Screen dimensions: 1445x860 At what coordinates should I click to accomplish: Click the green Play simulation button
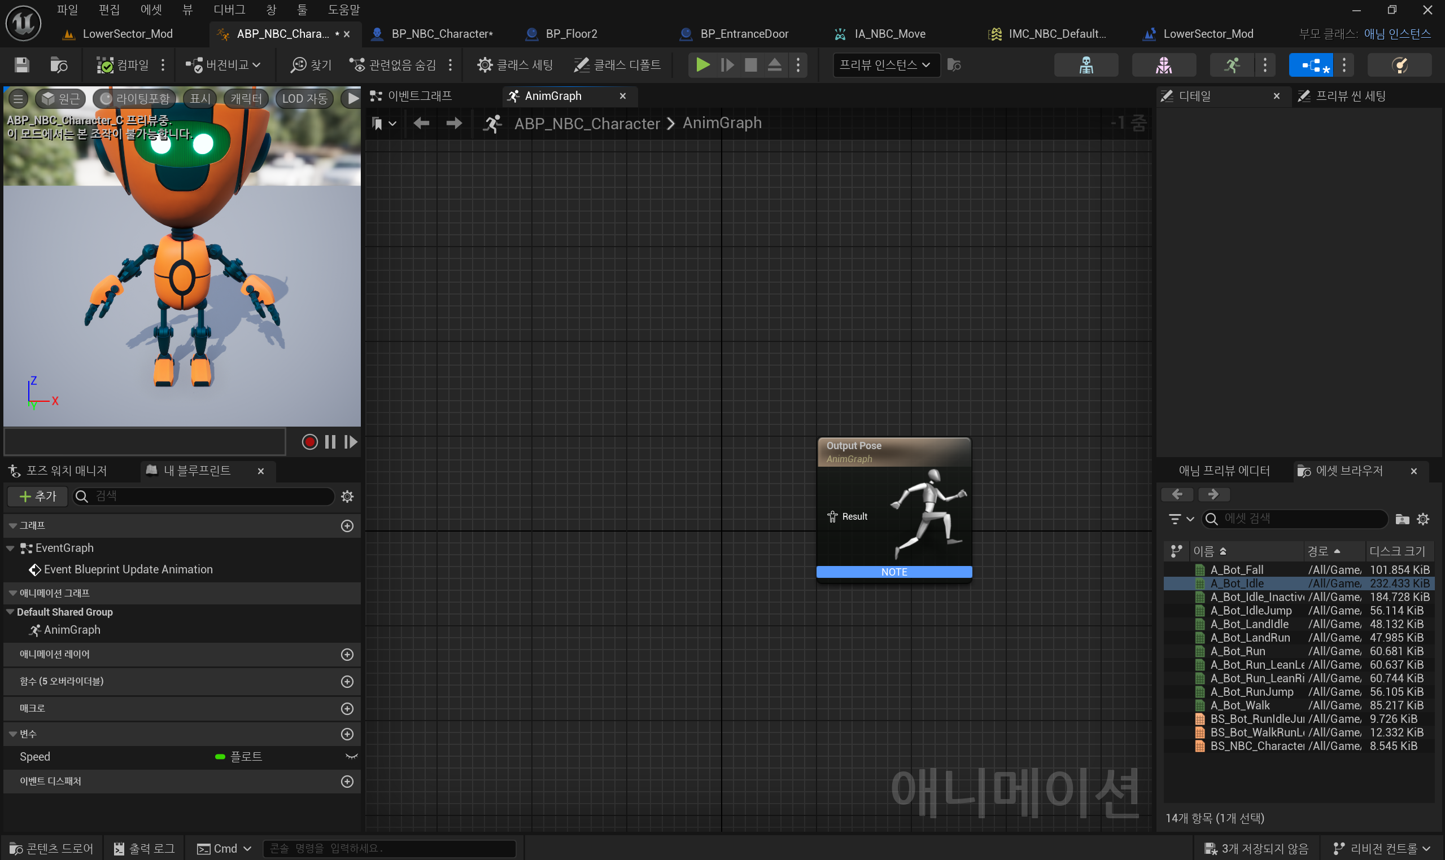(x=702, y=65)
